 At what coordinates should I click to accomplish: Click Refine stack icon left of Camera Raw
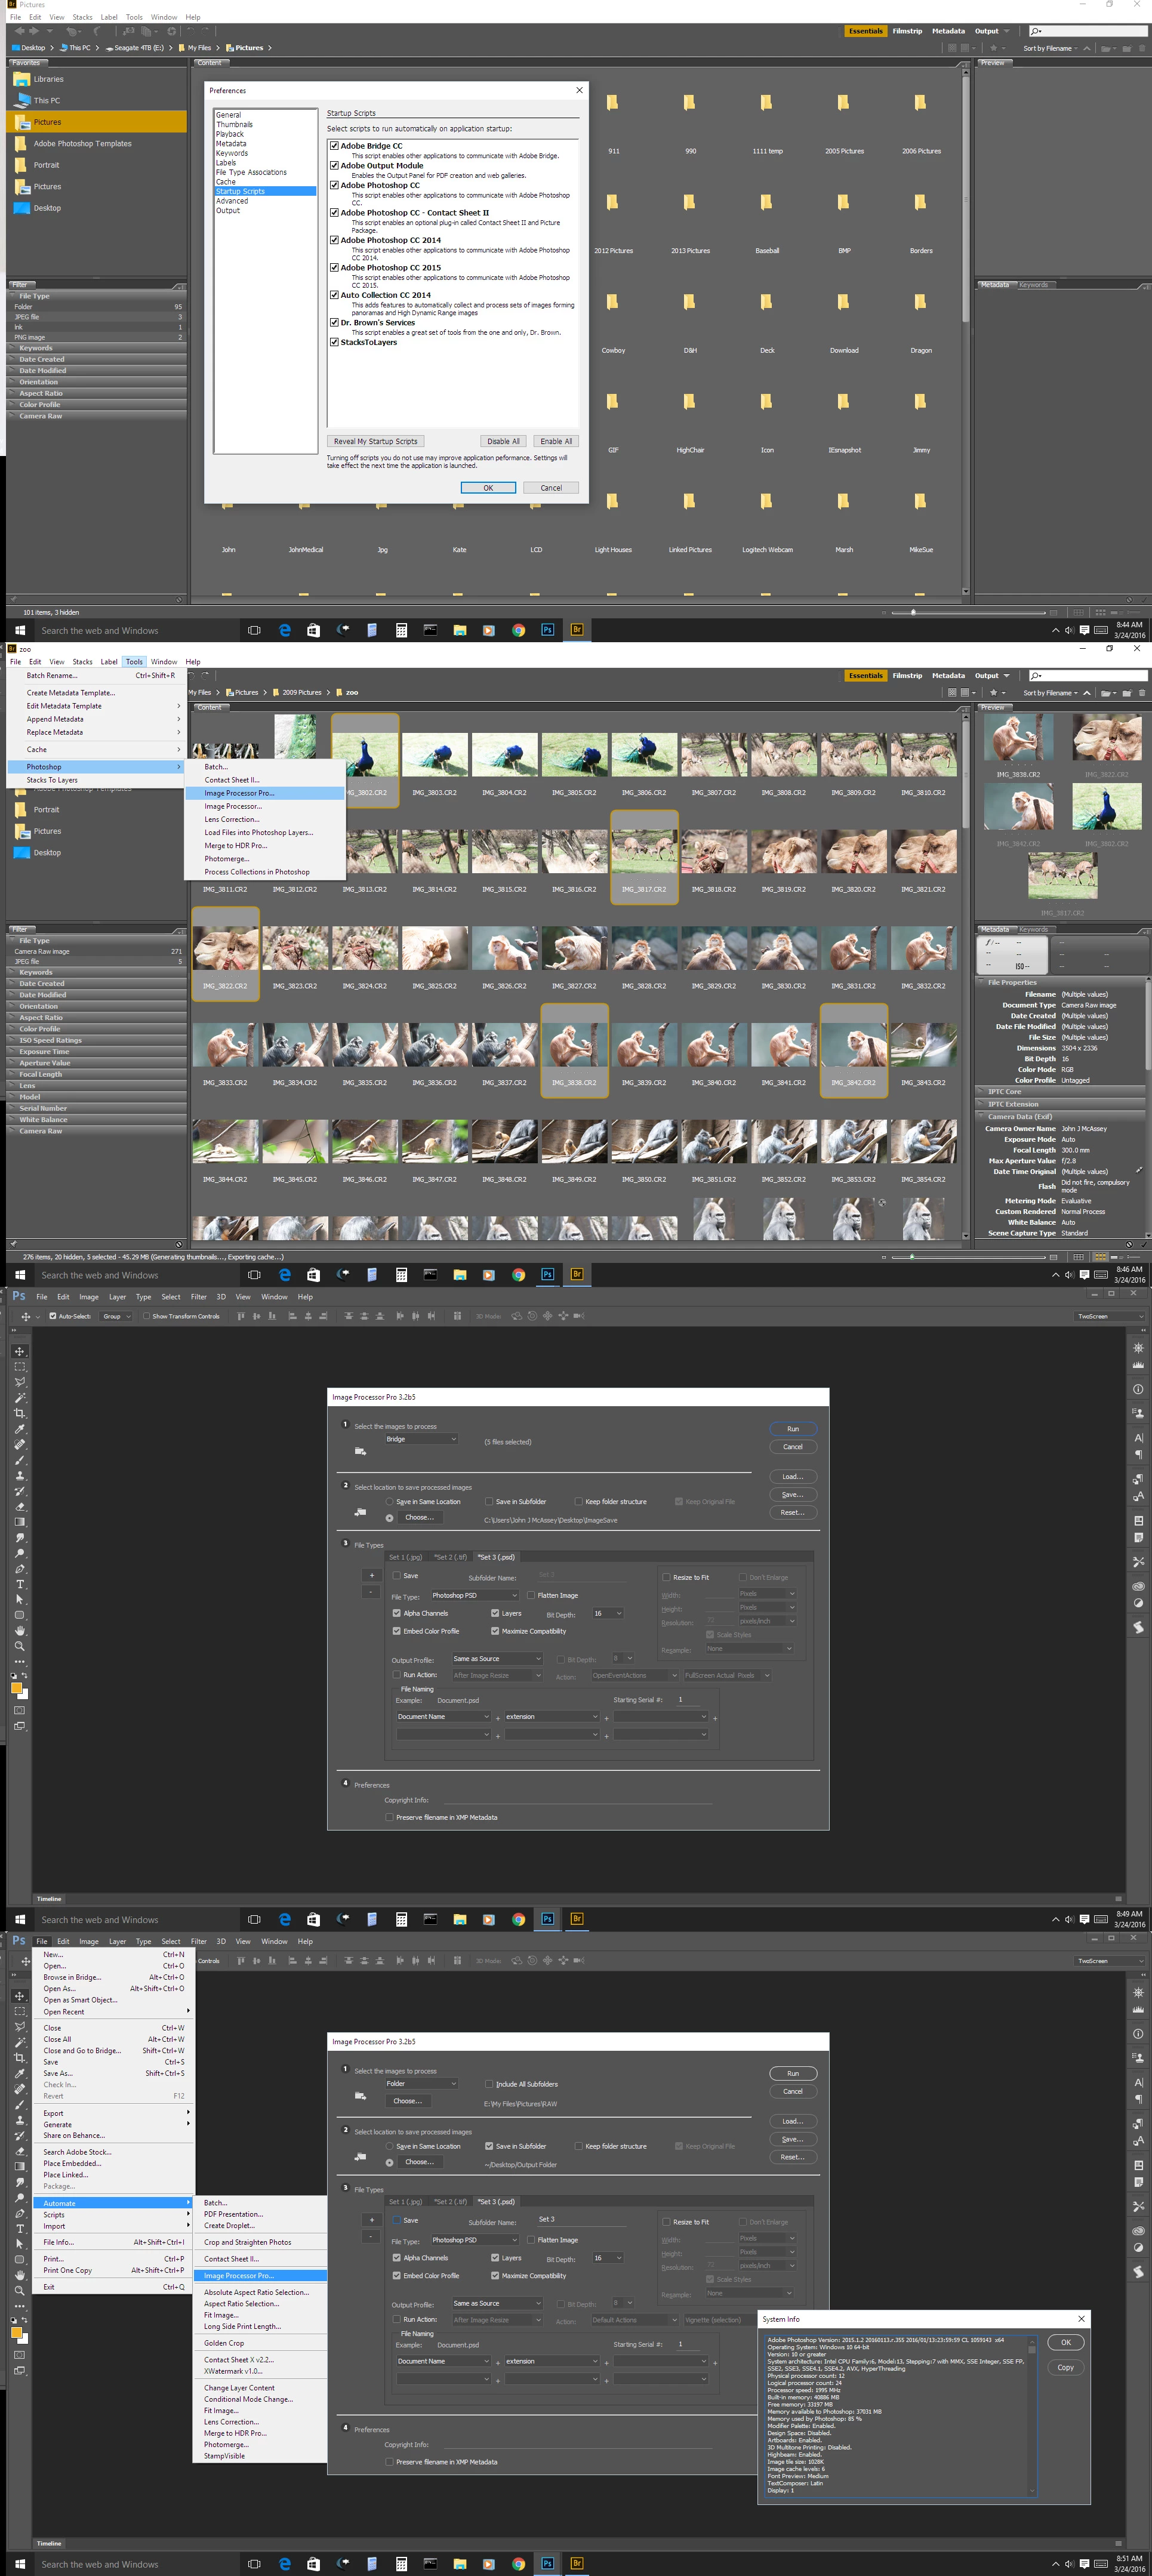[146, 31]
